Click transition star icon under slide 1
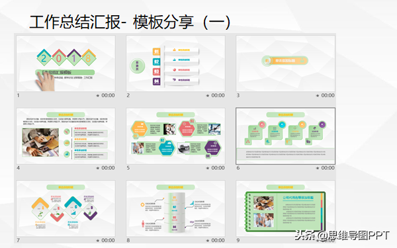 click(x=98, y=96)
